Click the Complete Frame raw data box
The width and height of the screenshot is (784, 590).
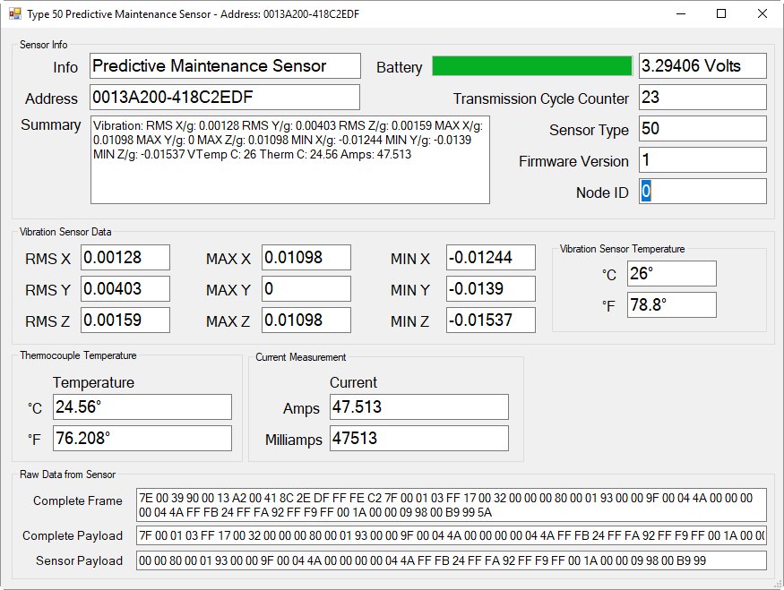[452, 505]
